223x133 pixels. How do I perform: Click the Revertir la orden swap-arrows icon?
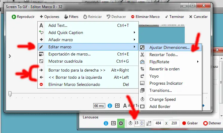(142, 69)
